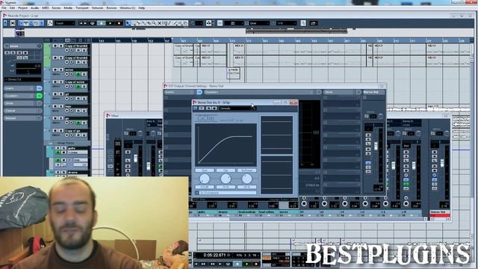Screen dimensions: 478x269
Task: Toggle the toolbar Cycle button
Action: [x=93, y=23]
